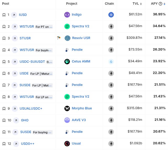This screenshot has height=150, width=168.
Task: Bookmark the STUSR pool row
Action: (4, 38)
